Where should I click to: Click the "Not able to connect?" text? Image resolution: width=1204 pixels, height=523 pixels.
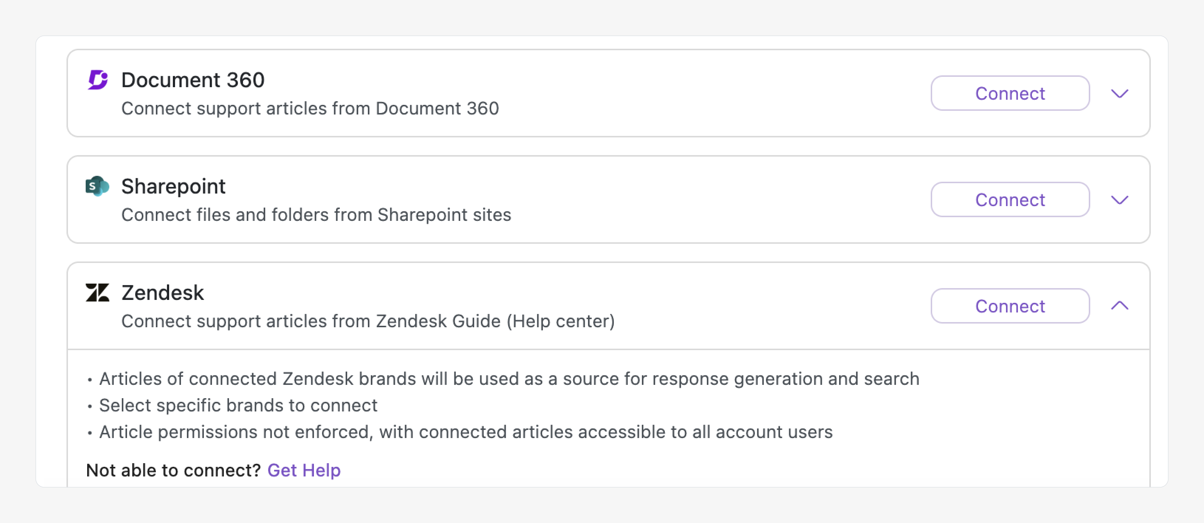173,470
